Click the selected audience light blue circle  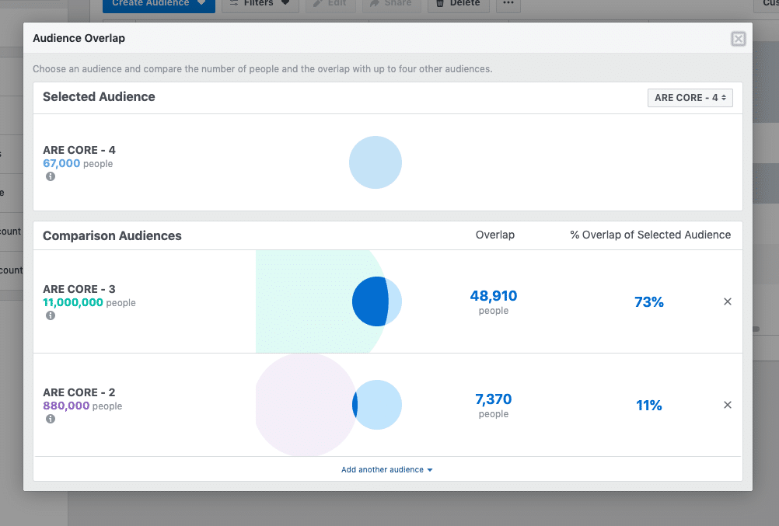(x=376, y=162)
